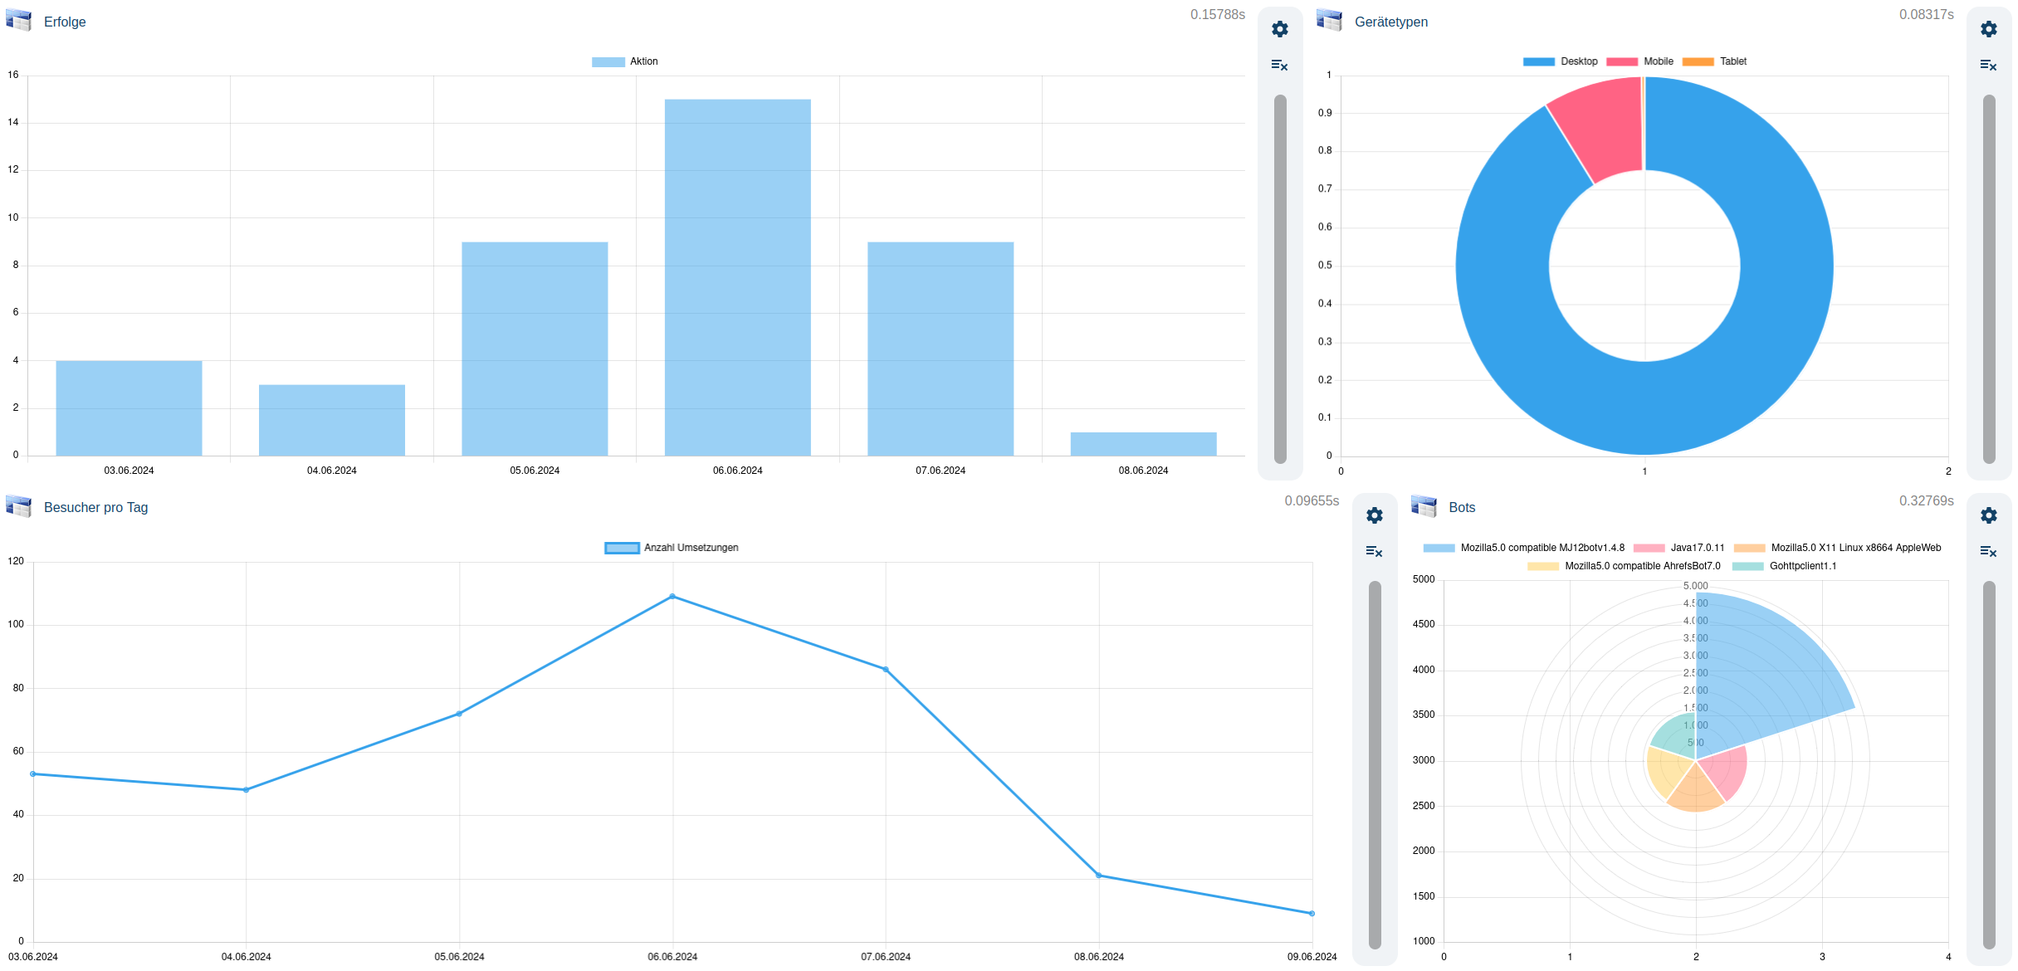2018x971 pixels.
Task: Open settings gear for Erfolge panel
Action: 1279,29
